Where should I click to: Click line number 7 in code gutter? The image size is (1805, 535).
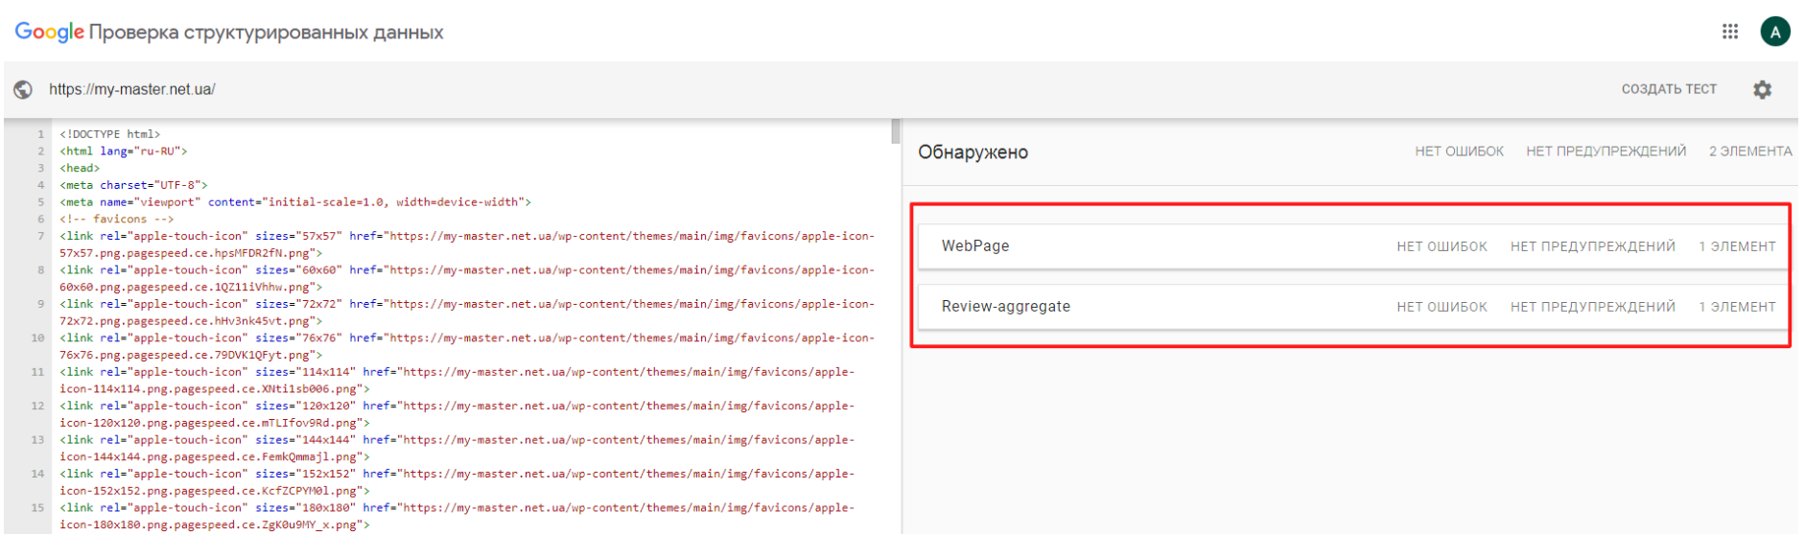(x=40, y=236)
